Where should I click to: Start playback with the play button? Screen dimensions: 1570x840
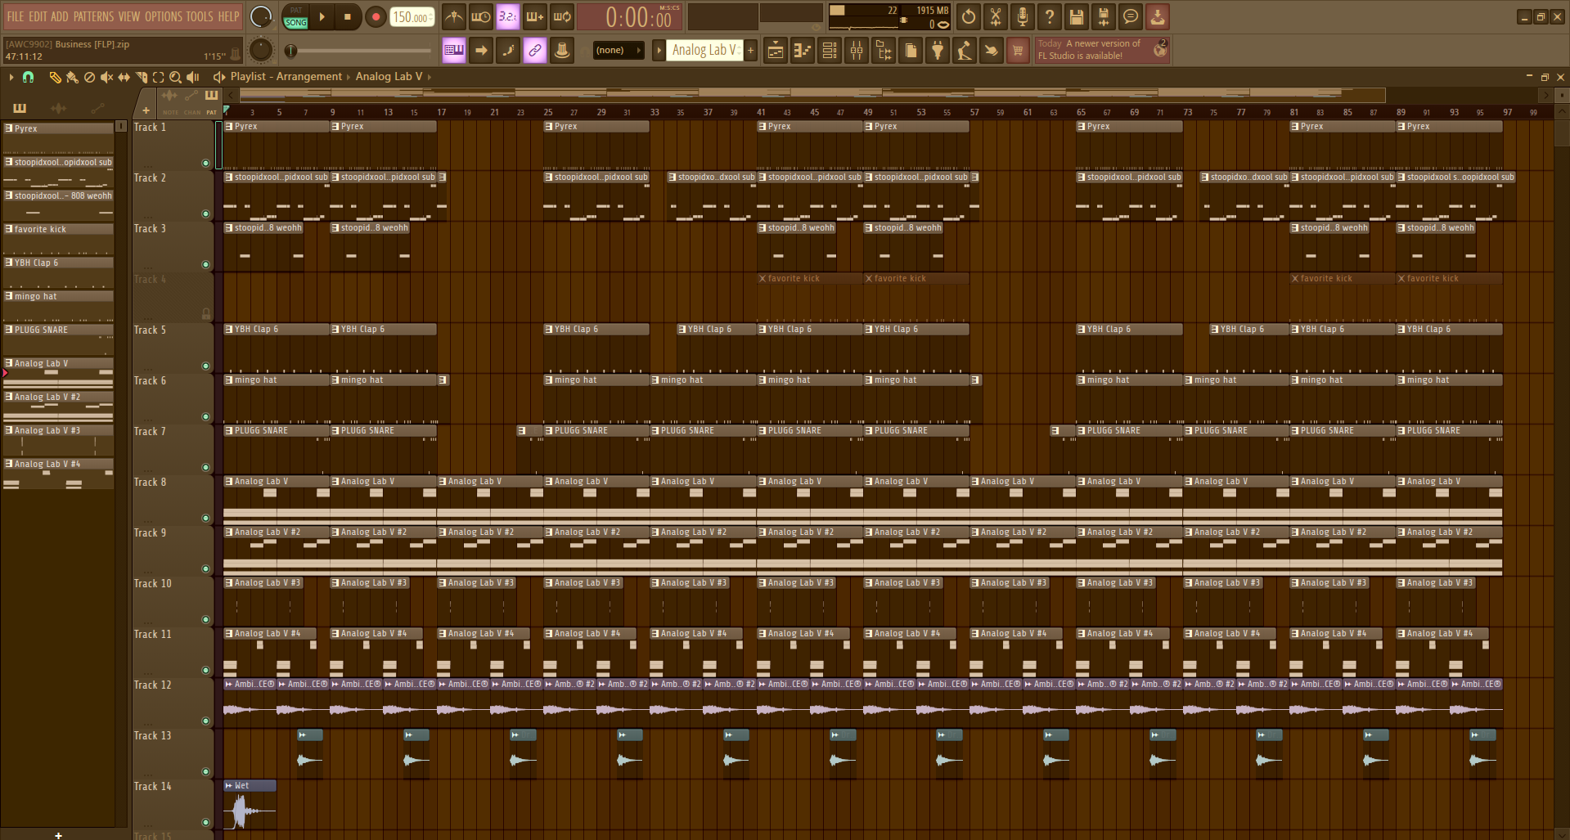coord(322,16)
